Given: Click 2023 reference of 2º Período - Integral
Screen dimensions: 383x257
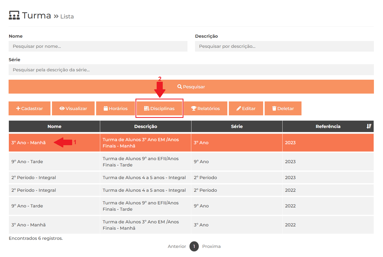Looking at the screenshot, I should pos(290,178).
